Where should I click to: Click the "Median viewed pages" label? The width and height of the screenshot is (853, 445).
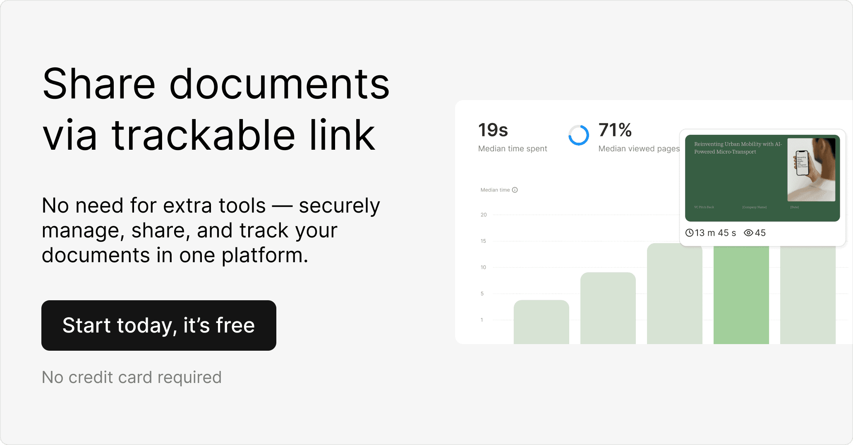coord(639,148)
